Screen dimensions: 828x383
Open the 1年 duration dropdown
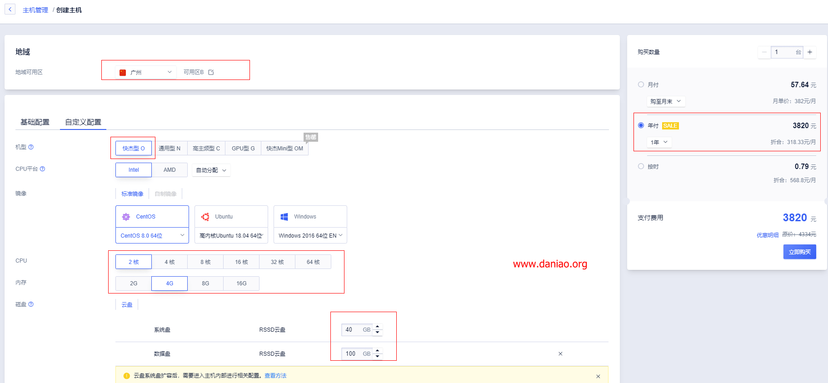pos(659,142)
